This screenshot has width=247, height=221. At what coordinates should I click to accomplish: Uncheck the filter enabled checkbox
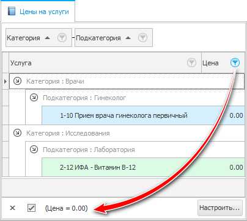(x=31, y=208)
